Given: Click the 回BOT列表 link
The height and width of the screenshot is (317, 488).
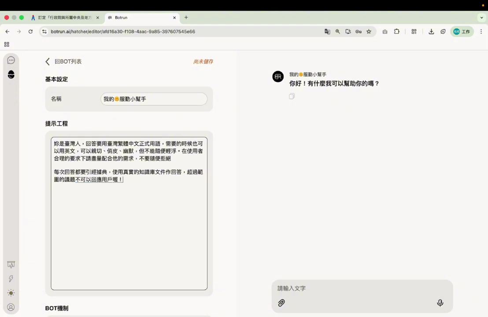Looking at the screenshot, I should [x=68, y=62].
